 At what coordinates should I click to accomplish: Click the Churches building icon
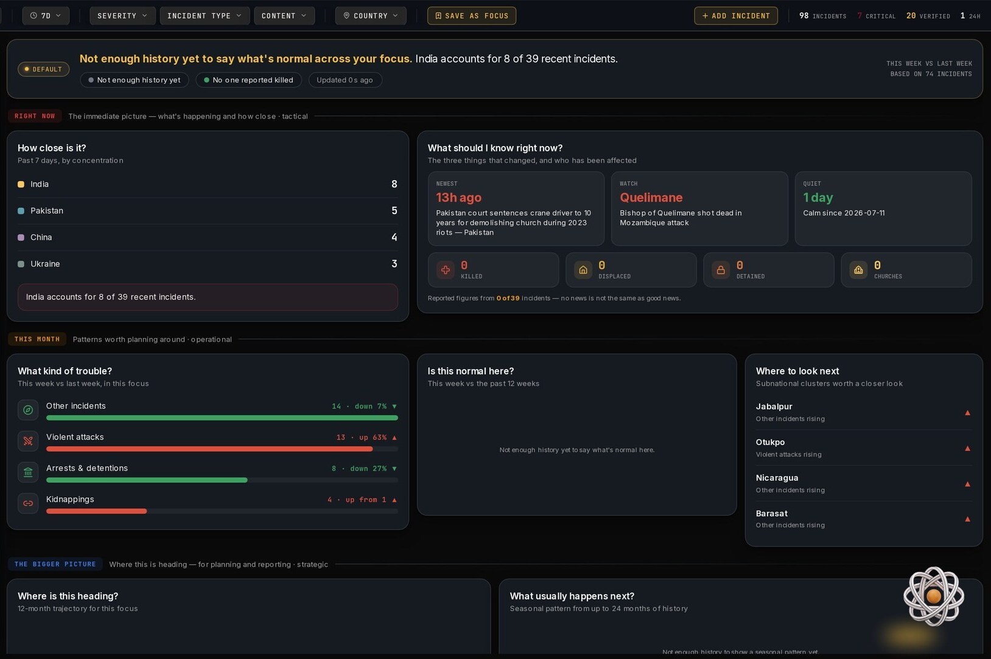(858, 270)
